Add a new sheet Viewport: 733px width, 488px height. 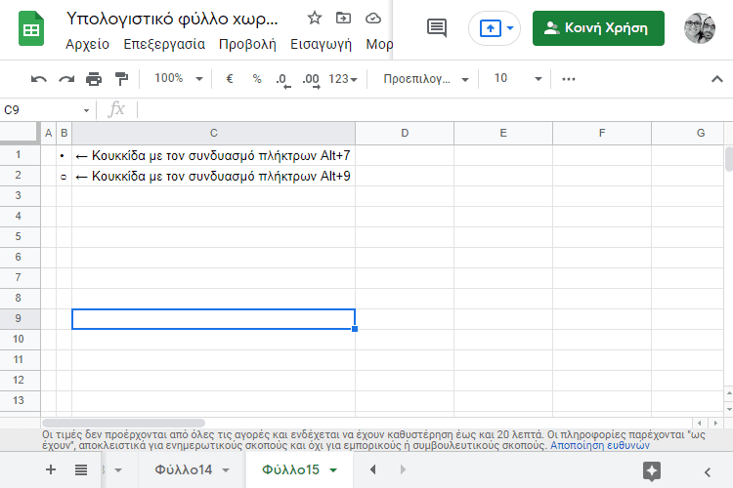51,469
